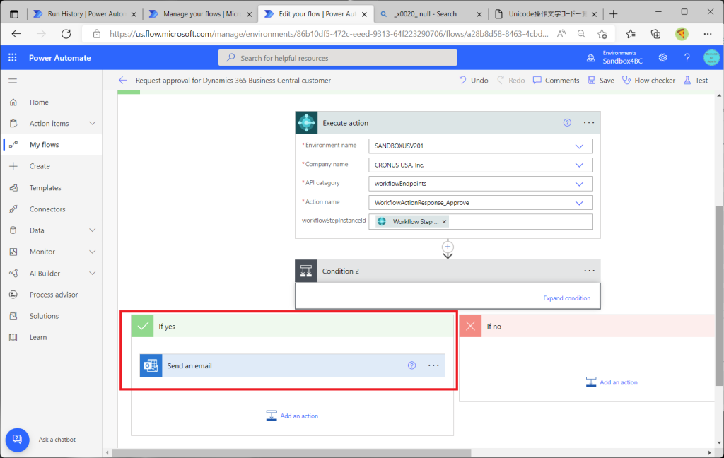Run Flow checker
This screenshot has height=458, width=724.
(x=649, y=81)
